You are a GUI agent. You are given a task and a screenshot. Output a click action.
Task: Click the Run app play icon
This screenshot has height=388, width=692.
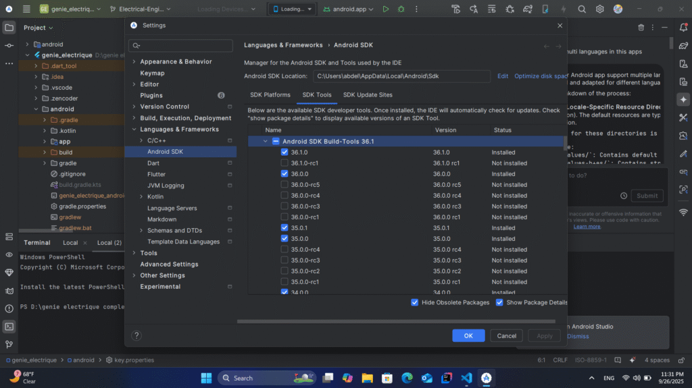(x=386, y=9)
